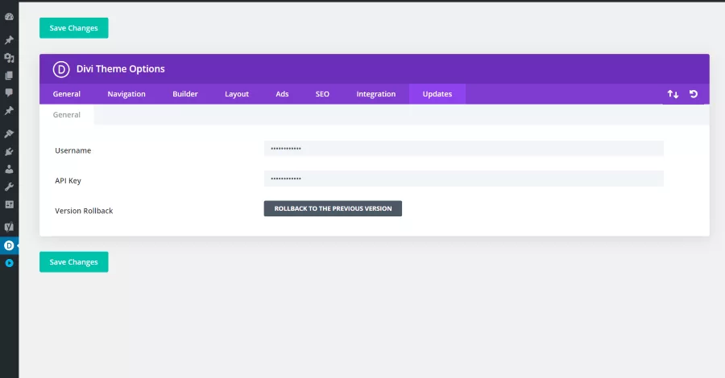Open the Yoast SEO icon in sidebar
This screenshot has width=725, height=378.
click(x=9, y=227)
